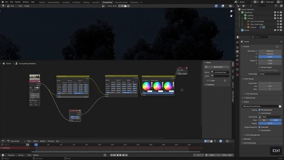Expand the Color Management subpanel
This screenshot has width=284, height=160.
tap(252, 135)
